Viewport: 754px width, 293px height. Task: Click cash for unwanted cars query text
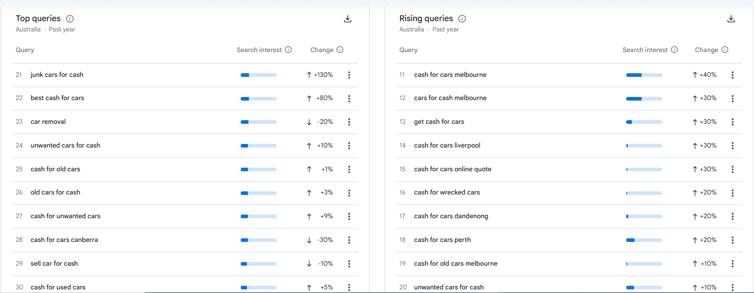point(65,216)
